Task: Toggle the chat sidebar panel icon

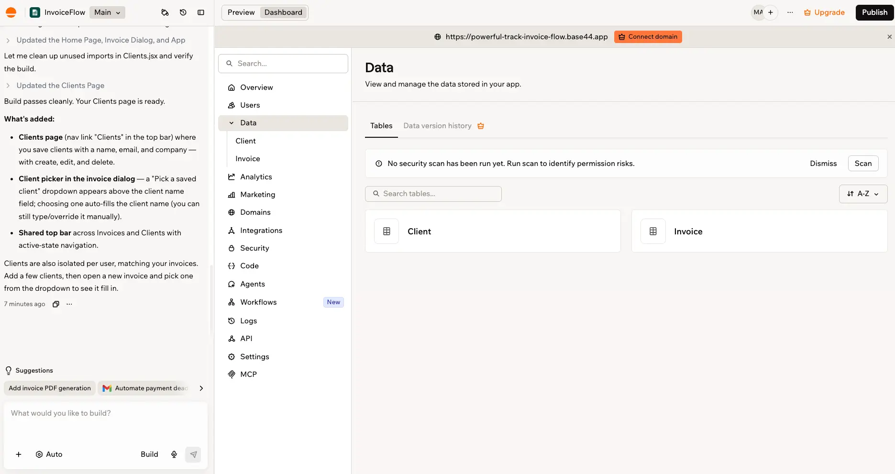Action: (201, 12)
